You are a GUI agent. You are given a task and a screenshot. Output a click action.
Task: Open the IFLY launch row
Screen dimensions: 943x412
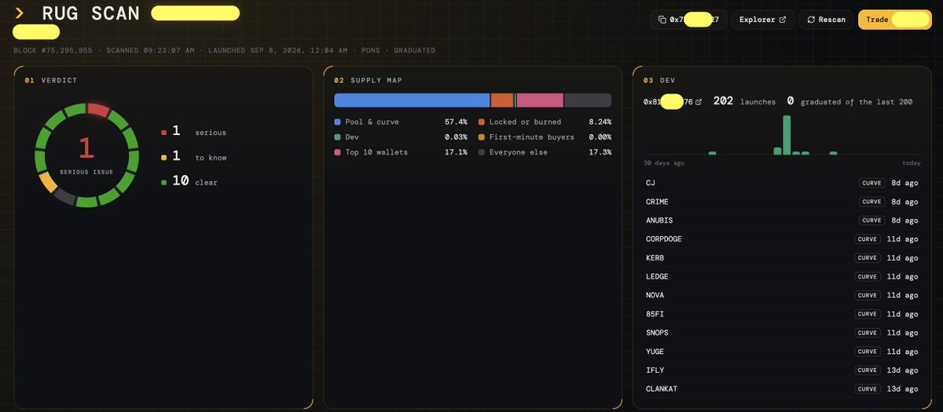pyautogui.click(x=781, y=370)
